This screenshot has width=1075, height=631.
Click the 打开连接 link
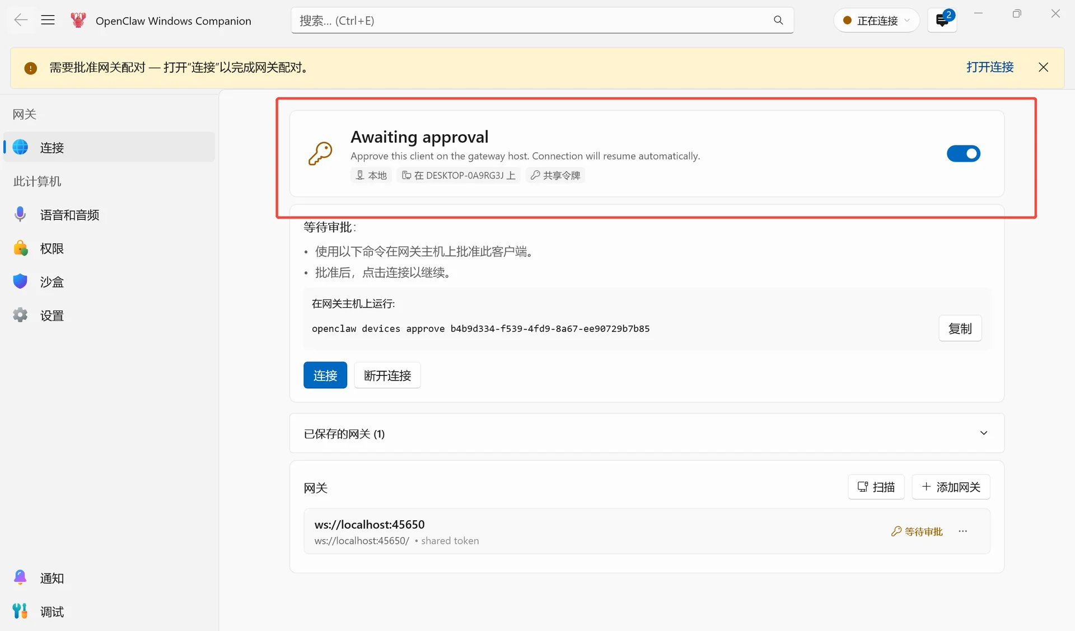pyautogui.click(x=990, y=67)
